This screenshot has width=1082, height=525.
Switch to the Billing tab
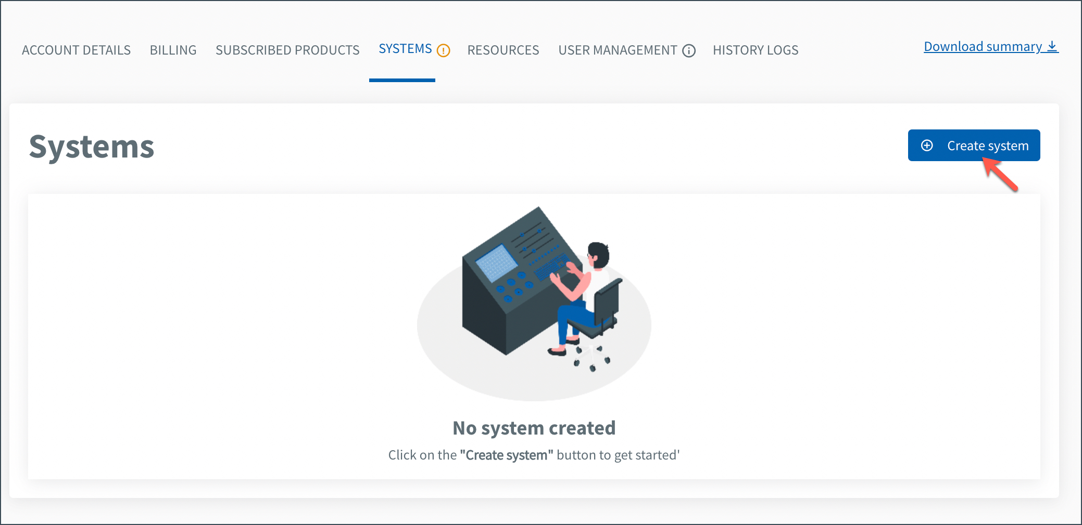coord(173,50)
